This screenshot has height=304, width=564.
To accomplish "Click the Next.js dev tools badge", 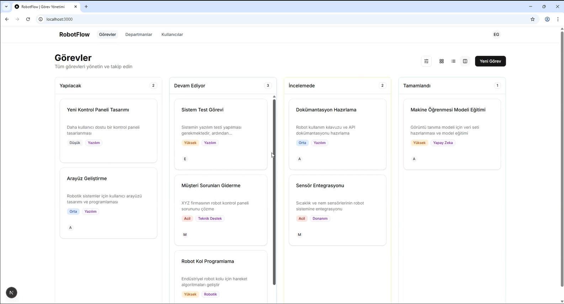I will point(11,293).
